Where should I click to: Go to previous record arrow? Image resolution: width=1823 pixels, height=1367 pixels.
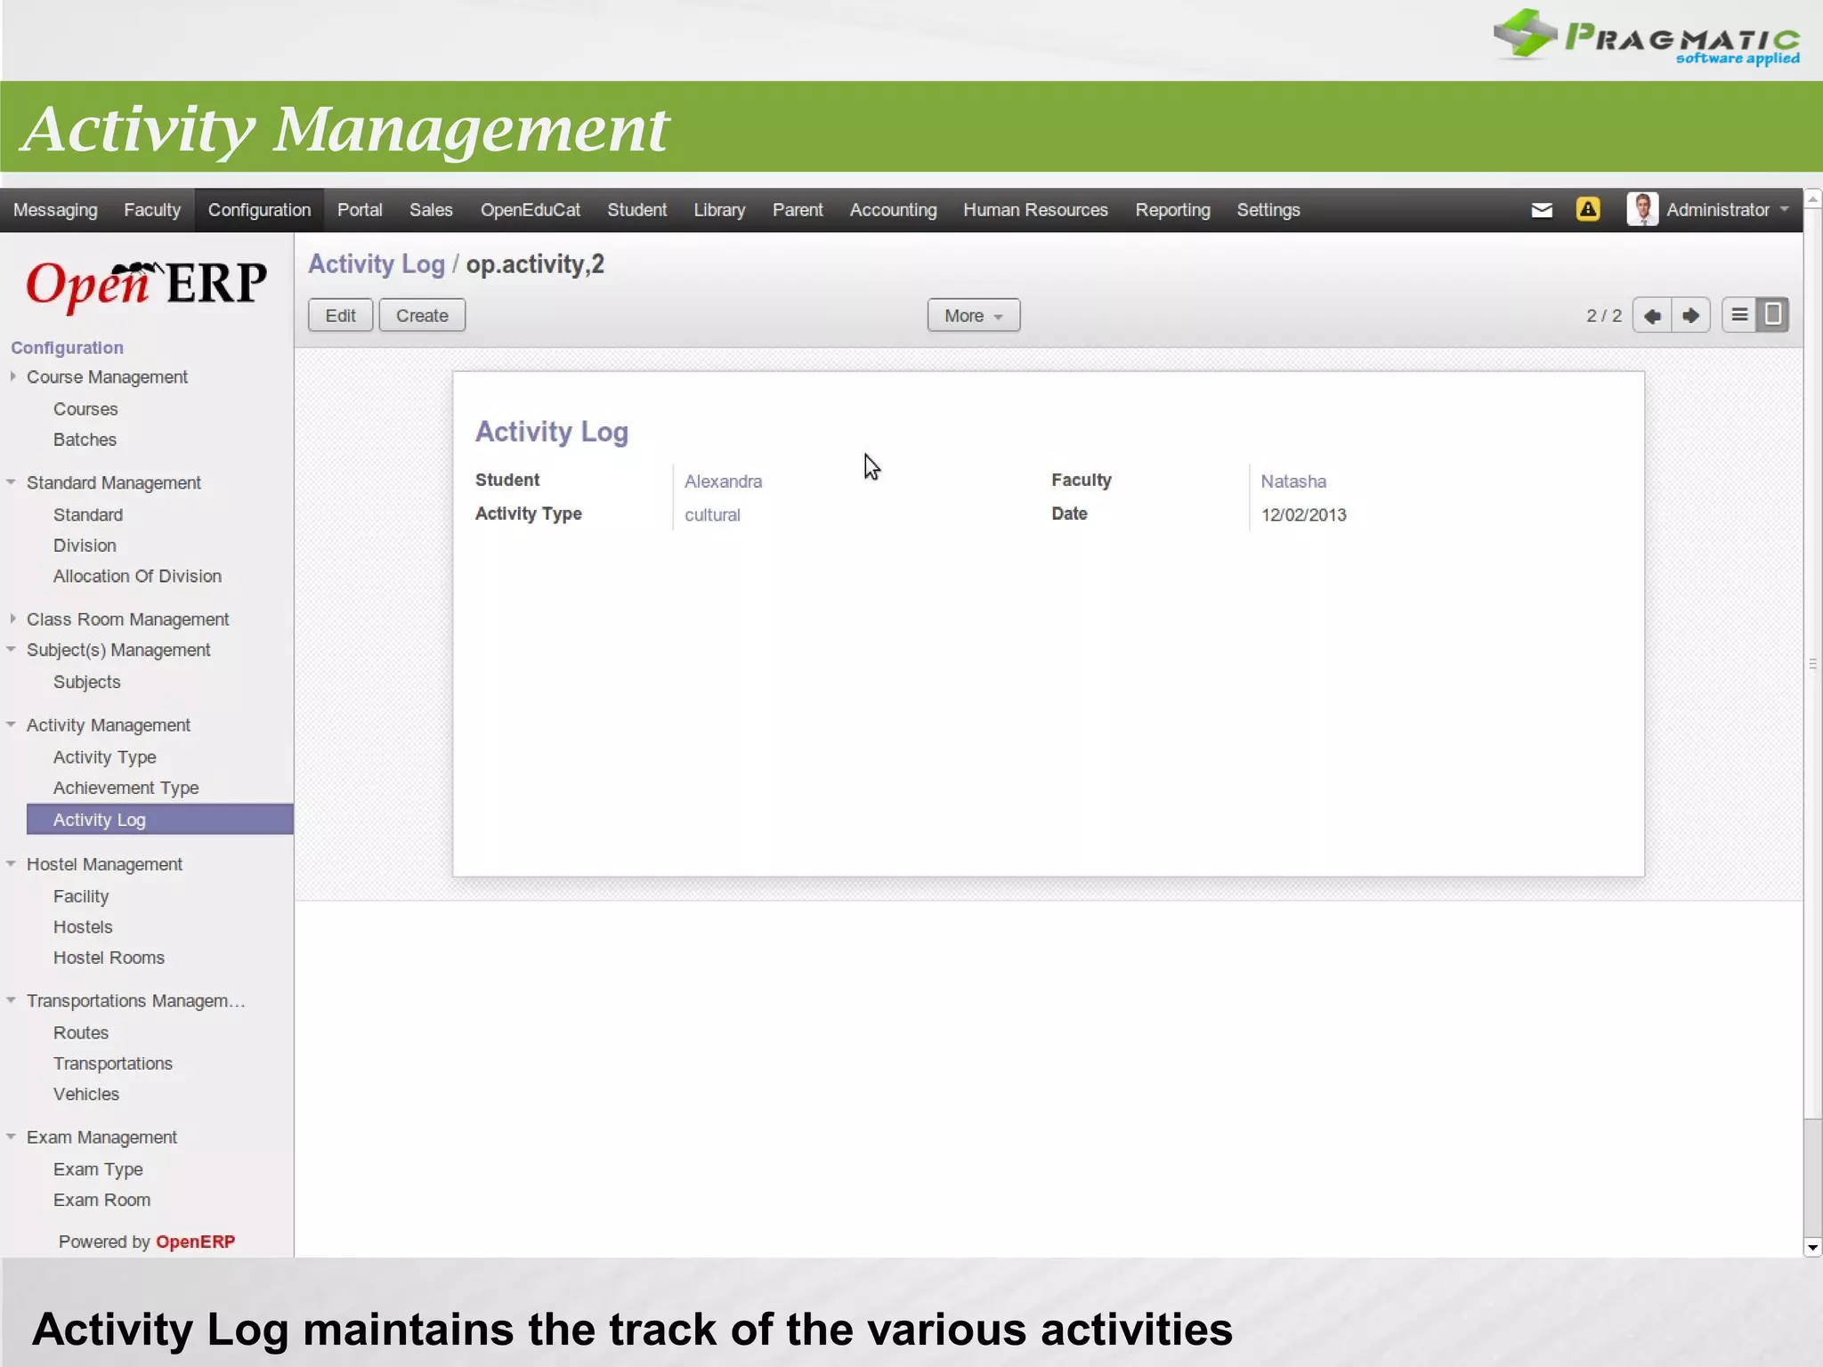pos(1652,315)
